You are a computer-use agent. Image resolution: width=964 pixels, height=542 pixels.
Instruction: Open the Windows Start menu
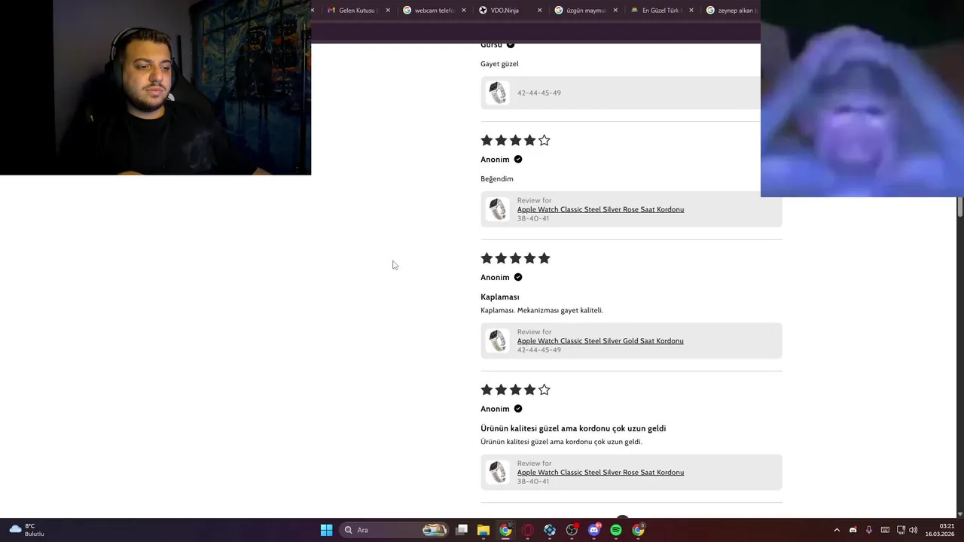(326, 530)
